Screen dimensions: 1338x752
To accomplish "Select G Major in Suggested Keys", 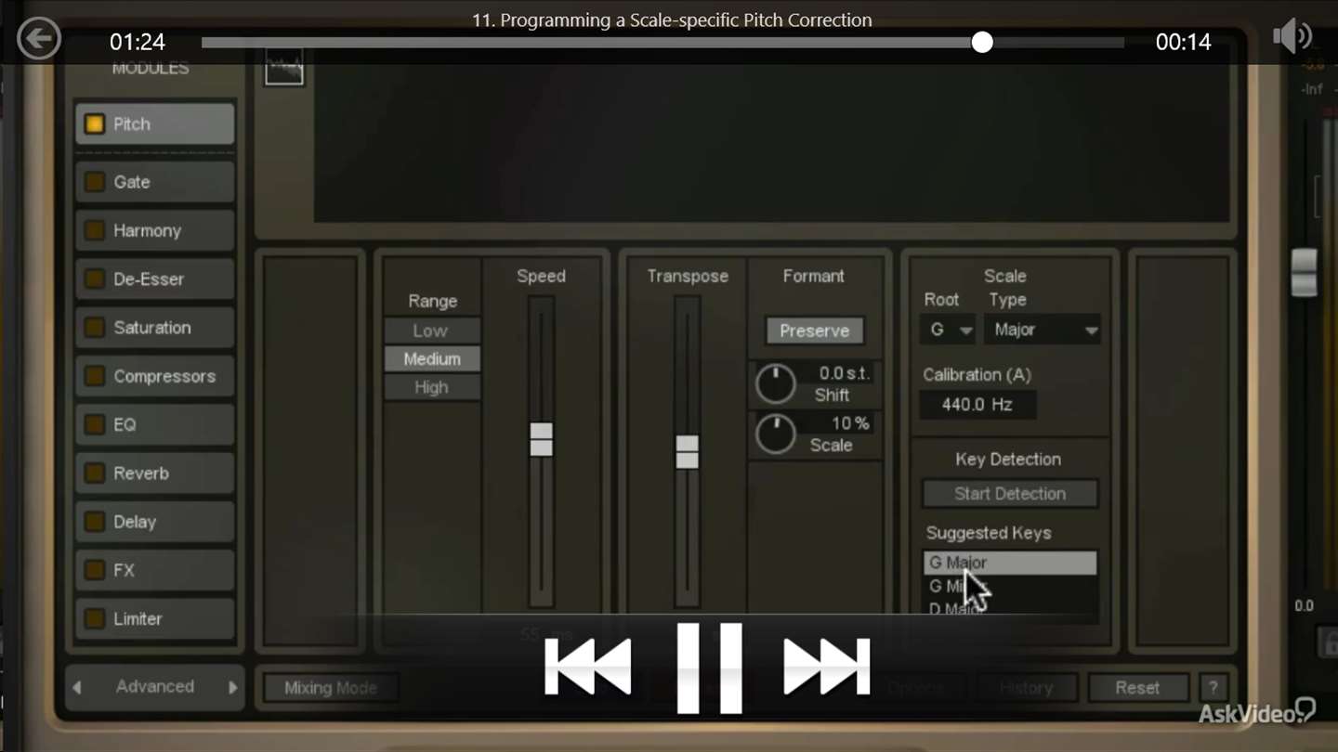I will [x=1010, y=563].
